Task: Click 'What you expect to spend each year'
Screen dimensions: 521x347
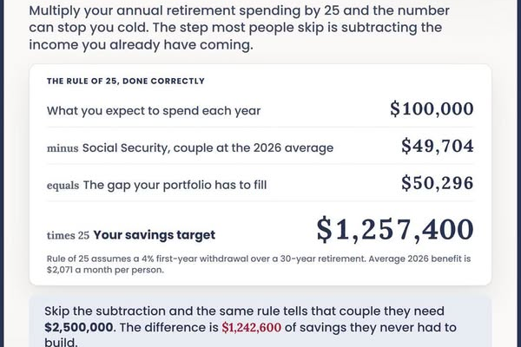Action: click(x=154, y=110)
